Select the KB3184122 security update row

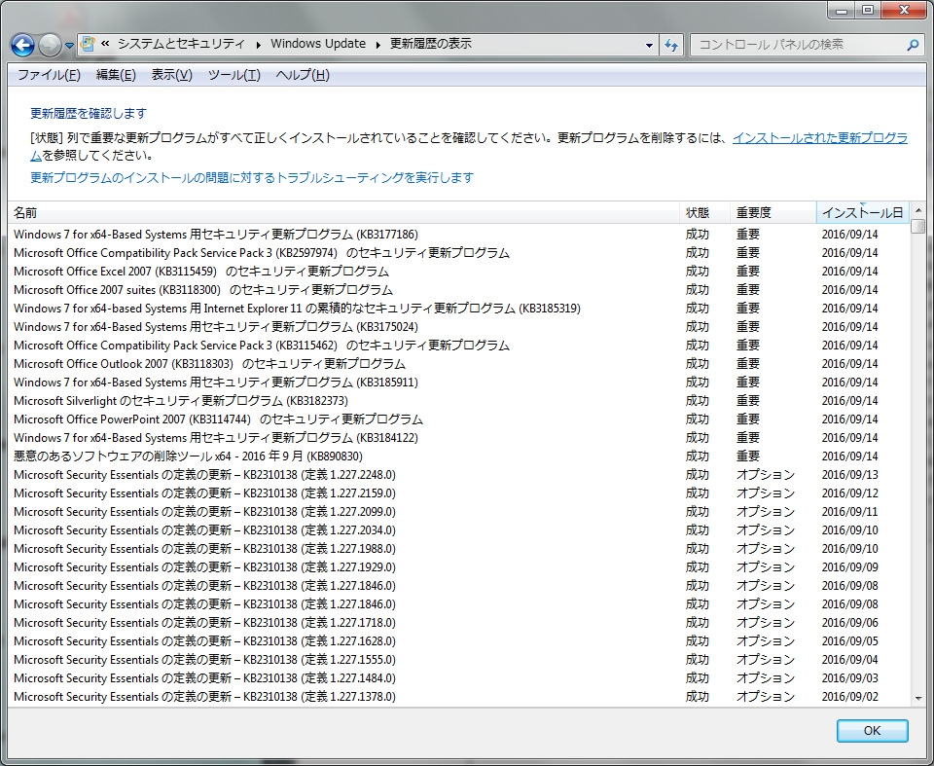coord(458,438)
